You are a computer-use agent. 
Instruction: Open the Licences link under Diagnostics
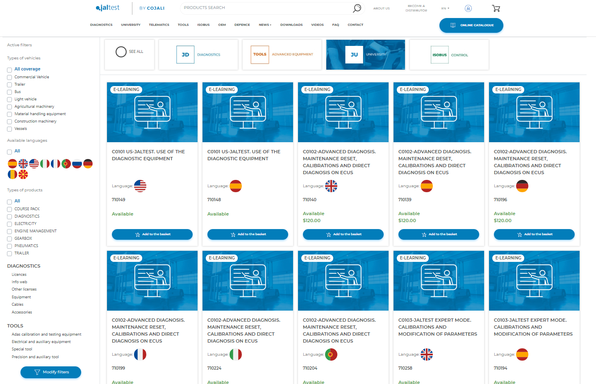(19, 275)
